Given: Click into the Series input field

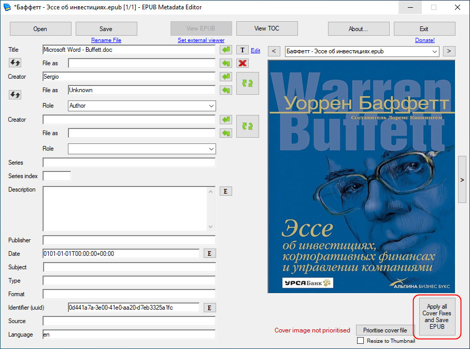Looking at the screenshot, I should 129,163.
